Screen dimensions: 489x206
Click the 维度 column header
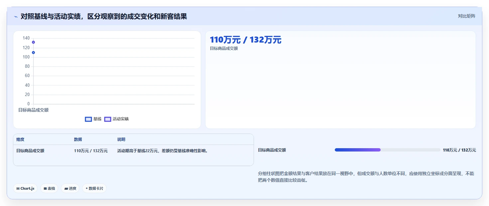coord(20,140)
